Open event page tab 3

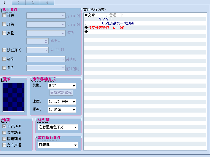coord(33,3)
